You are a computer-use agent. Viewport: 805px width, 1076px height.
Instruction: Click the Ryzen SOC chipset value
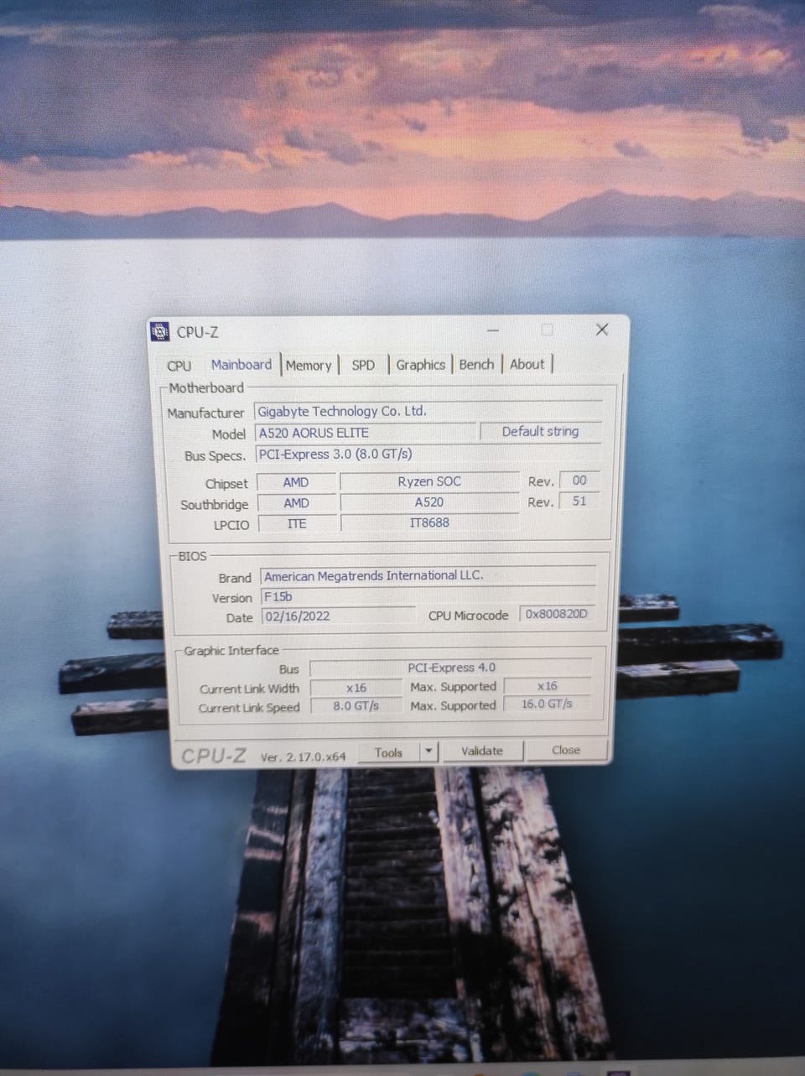[429, 481]
